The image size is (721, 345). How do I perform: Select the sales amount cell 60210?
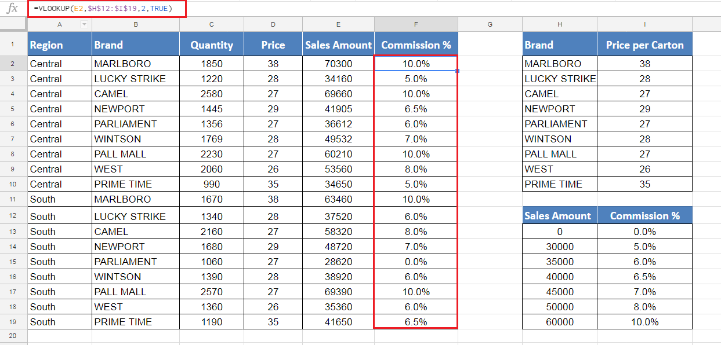(x=338, y=154)
